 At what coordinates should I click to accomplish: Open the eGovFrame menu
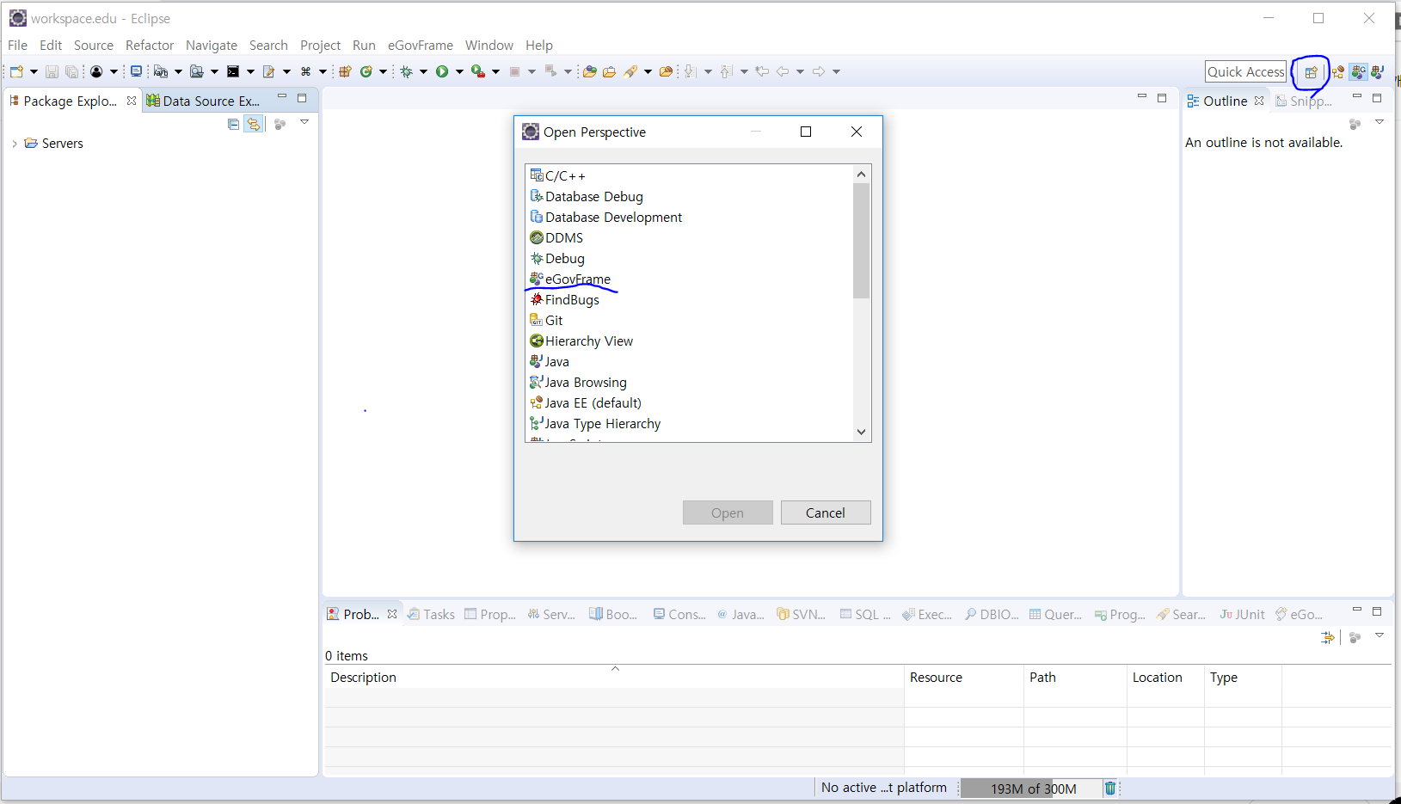(420, 45)
